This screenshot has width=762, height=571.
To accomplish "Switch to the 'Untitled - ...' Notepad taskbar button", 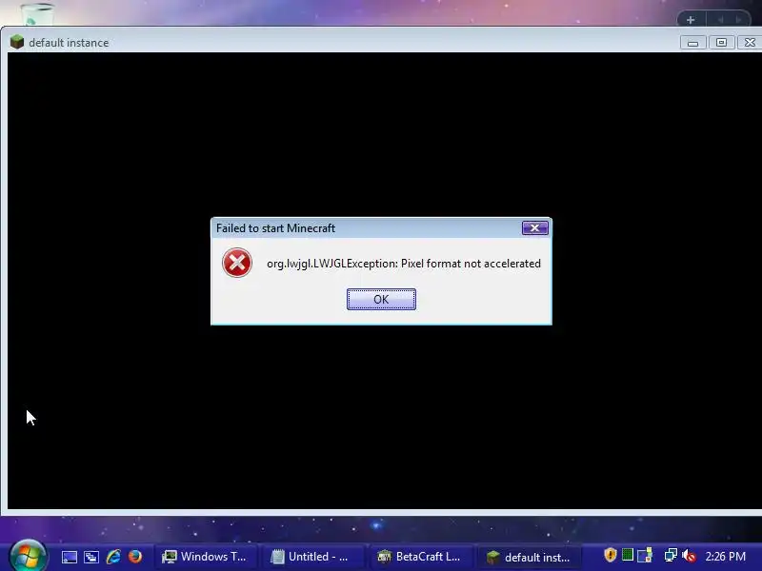I will coord(313,557).
